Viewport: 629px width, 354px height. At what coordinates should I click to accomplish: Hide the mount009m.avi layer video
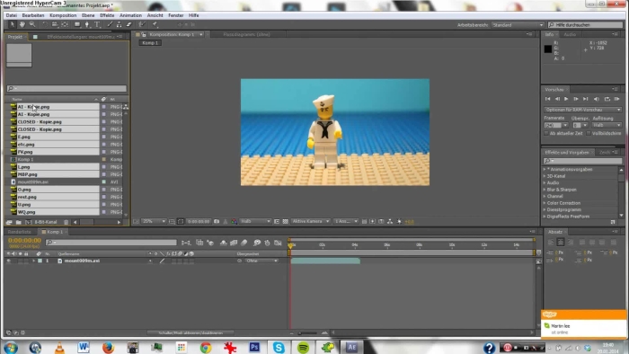coord(8,261)
